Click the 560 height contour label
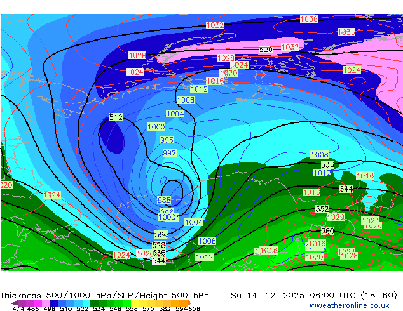The width and height of the screenshot is (403, 311). [327, 231]
